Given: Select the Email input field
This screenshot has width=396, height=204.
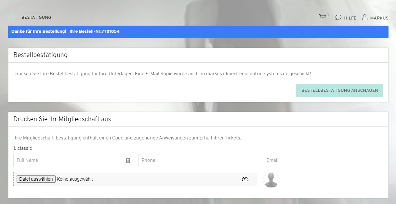Looking at the screenshot, I should (323, 160).
